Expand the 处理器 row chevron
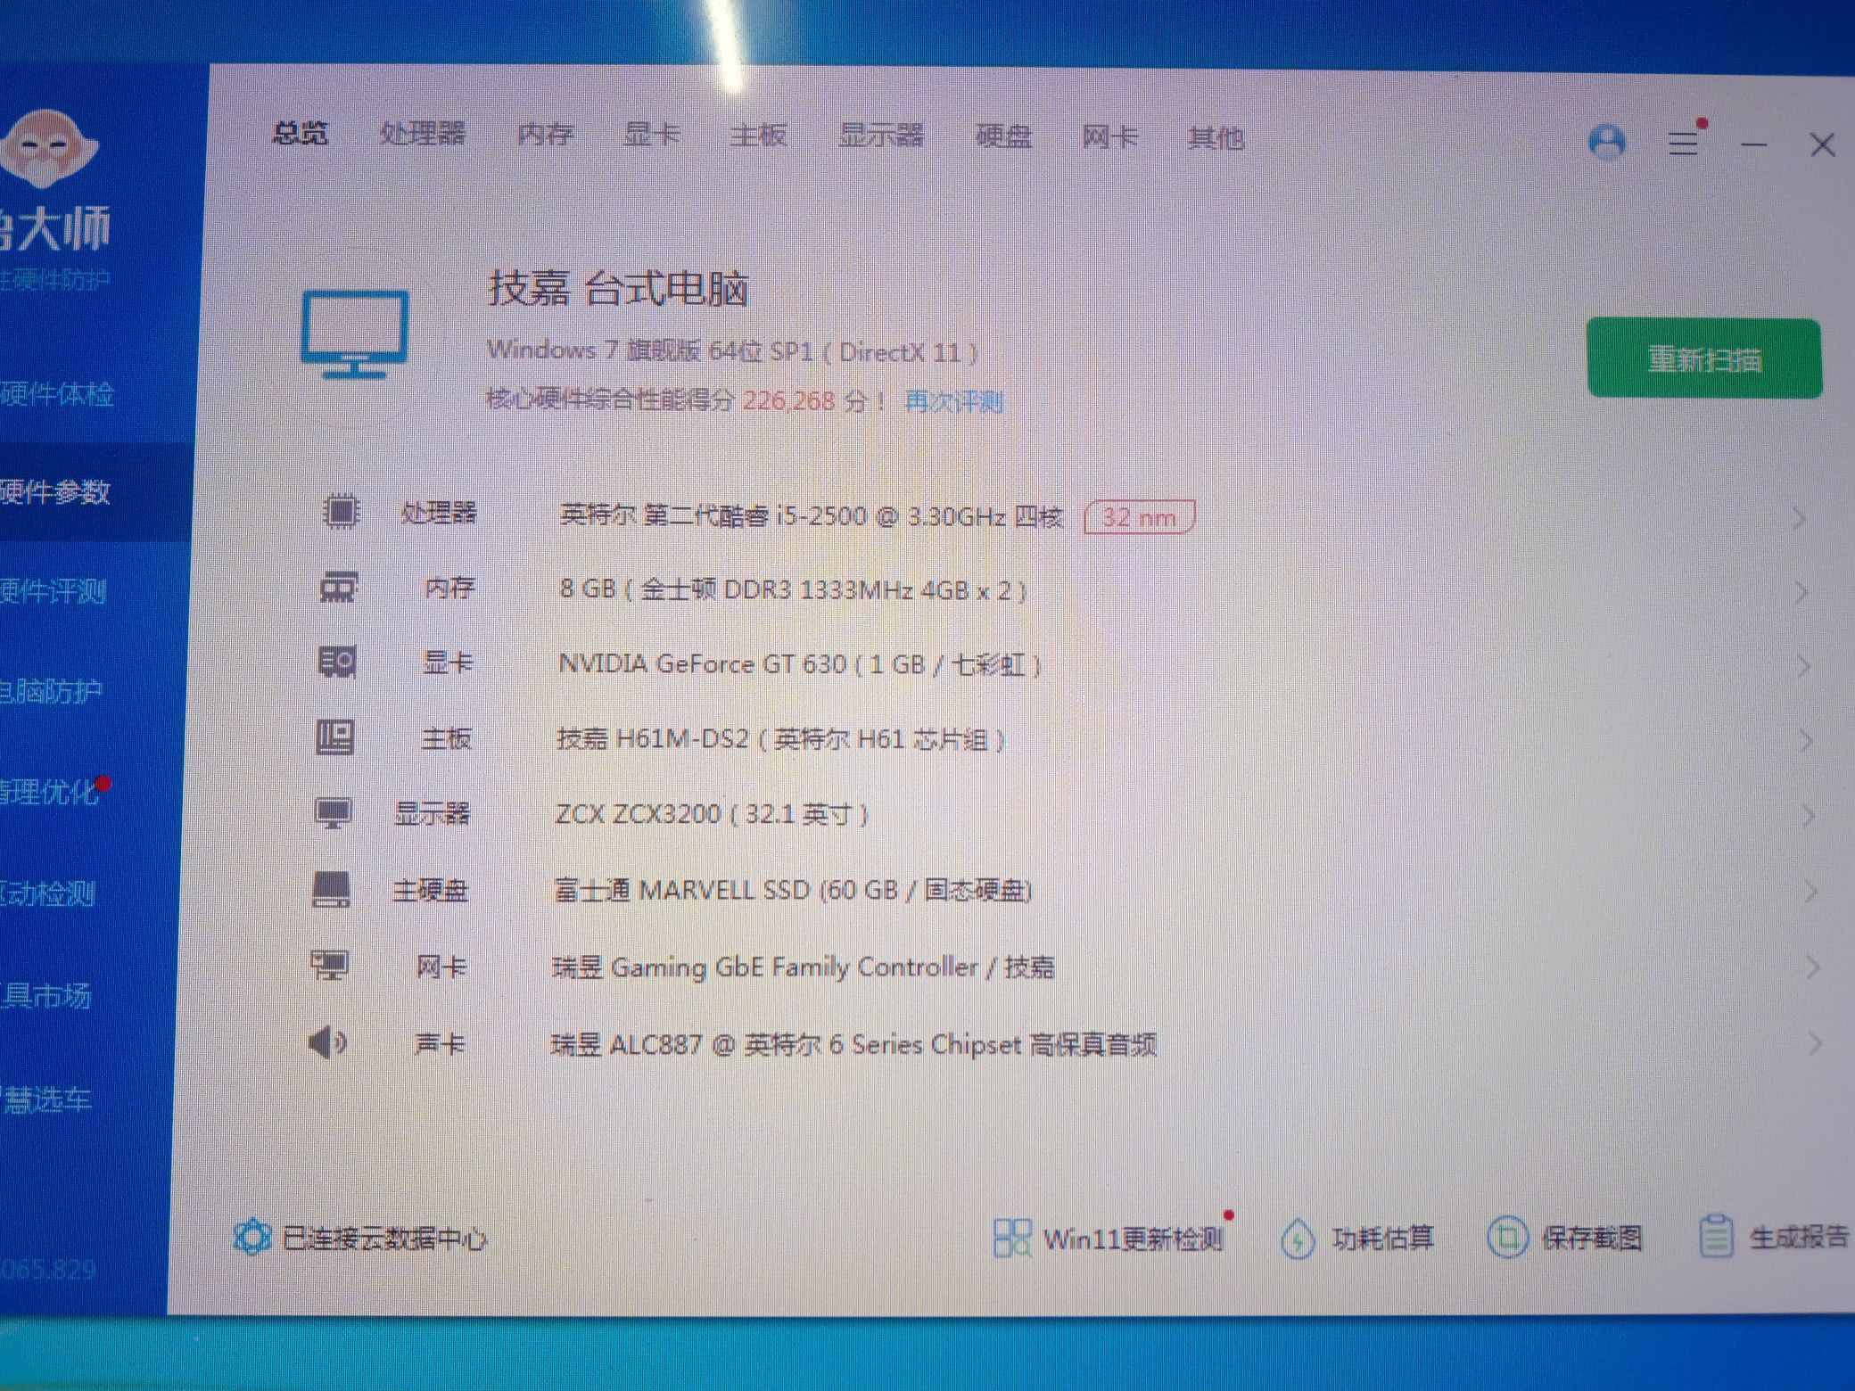 [1799, 518]
